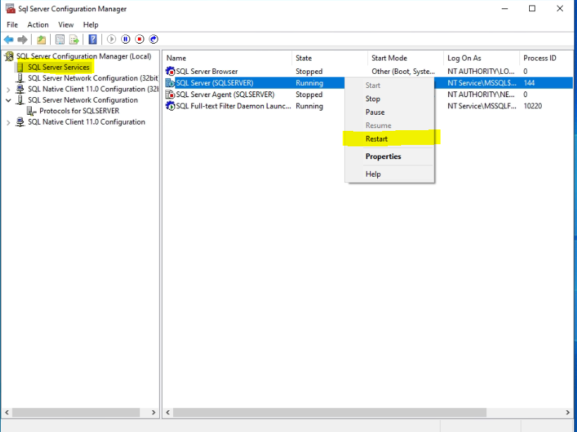Click the icon beside SQL Server Services node

pos(20,68)
